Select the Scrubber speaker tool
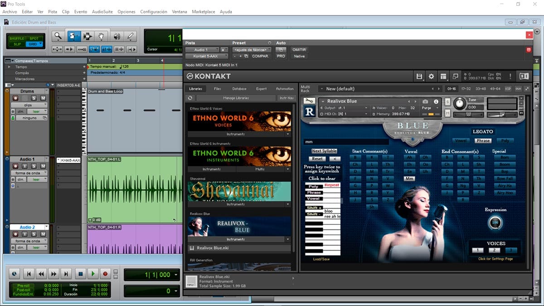Image resolution: width=544 pixels, height=306 pixels. 117,36
